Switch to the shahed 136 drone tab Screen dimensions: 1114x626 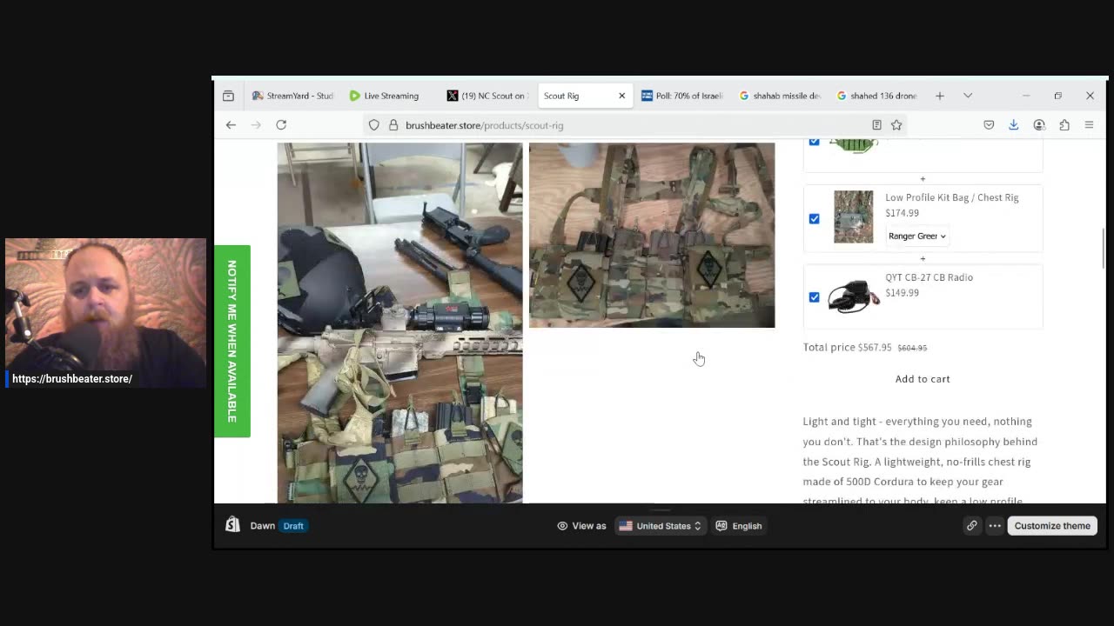pos(877,96)
